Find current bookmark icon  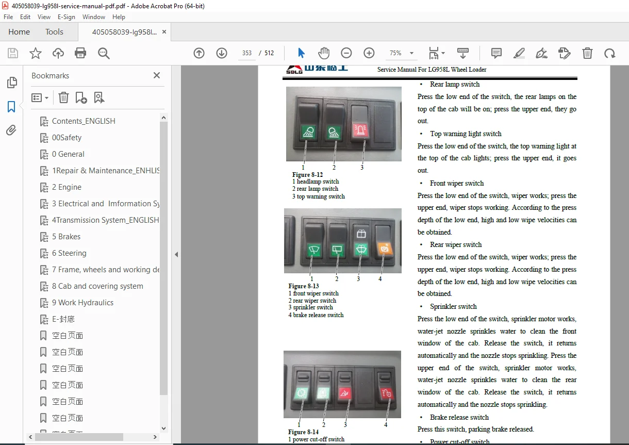point(99,97)
